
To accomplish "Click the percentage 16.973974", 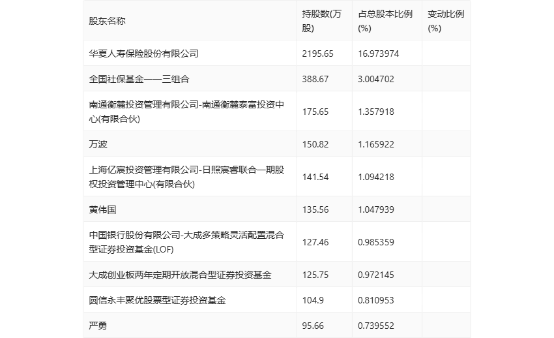I will coord(379,54).
